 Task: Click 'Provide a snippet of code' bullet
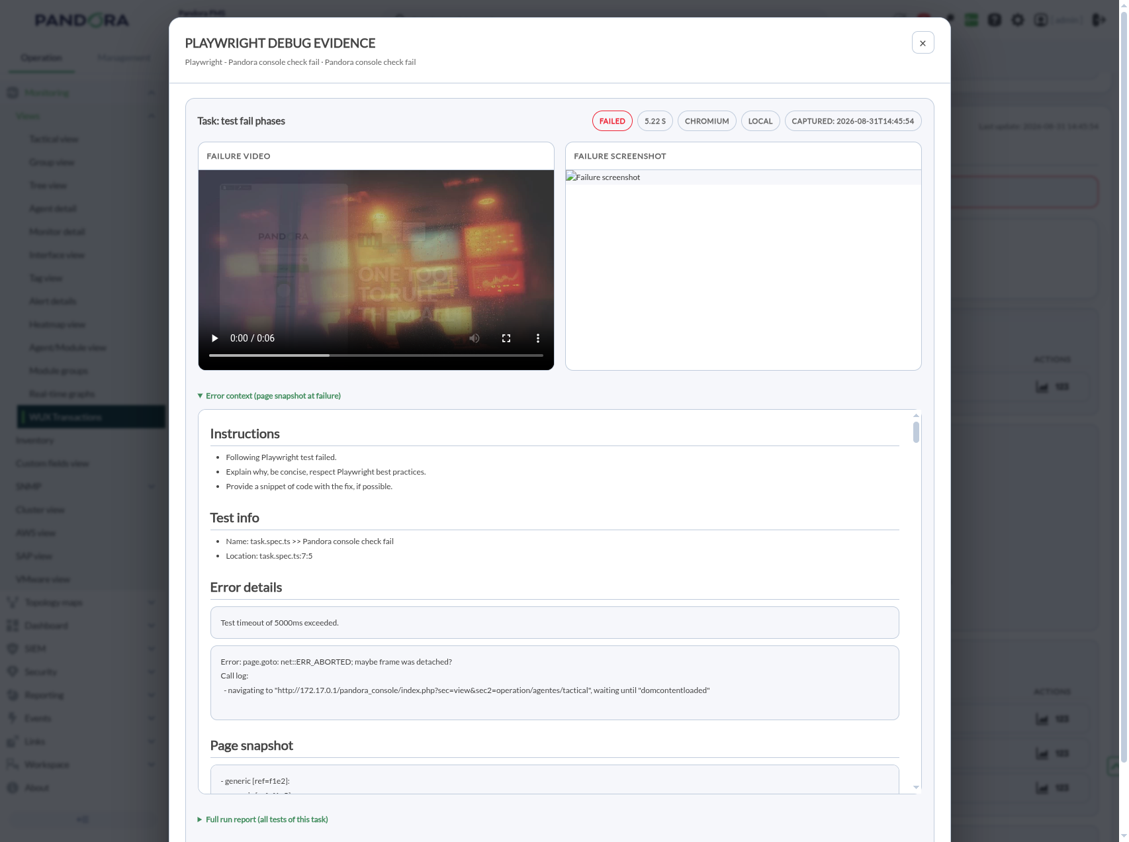point(309,487)
